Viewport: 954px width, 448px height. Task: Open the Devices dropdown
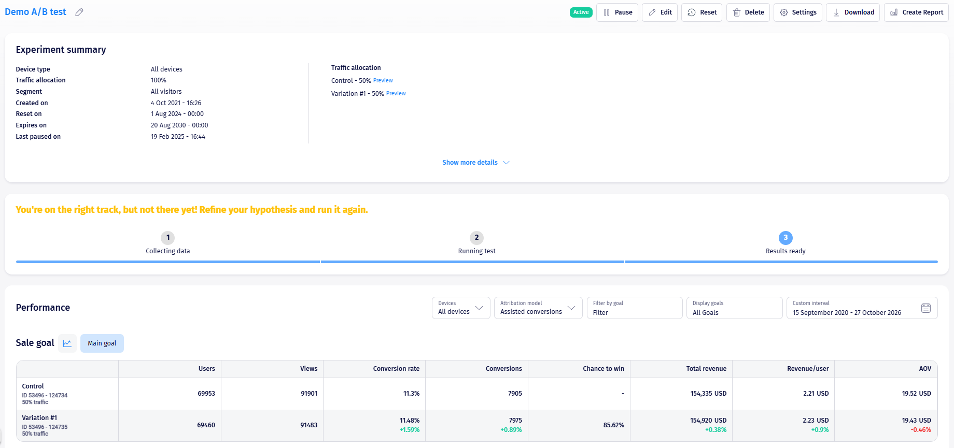tap(461, 308)
